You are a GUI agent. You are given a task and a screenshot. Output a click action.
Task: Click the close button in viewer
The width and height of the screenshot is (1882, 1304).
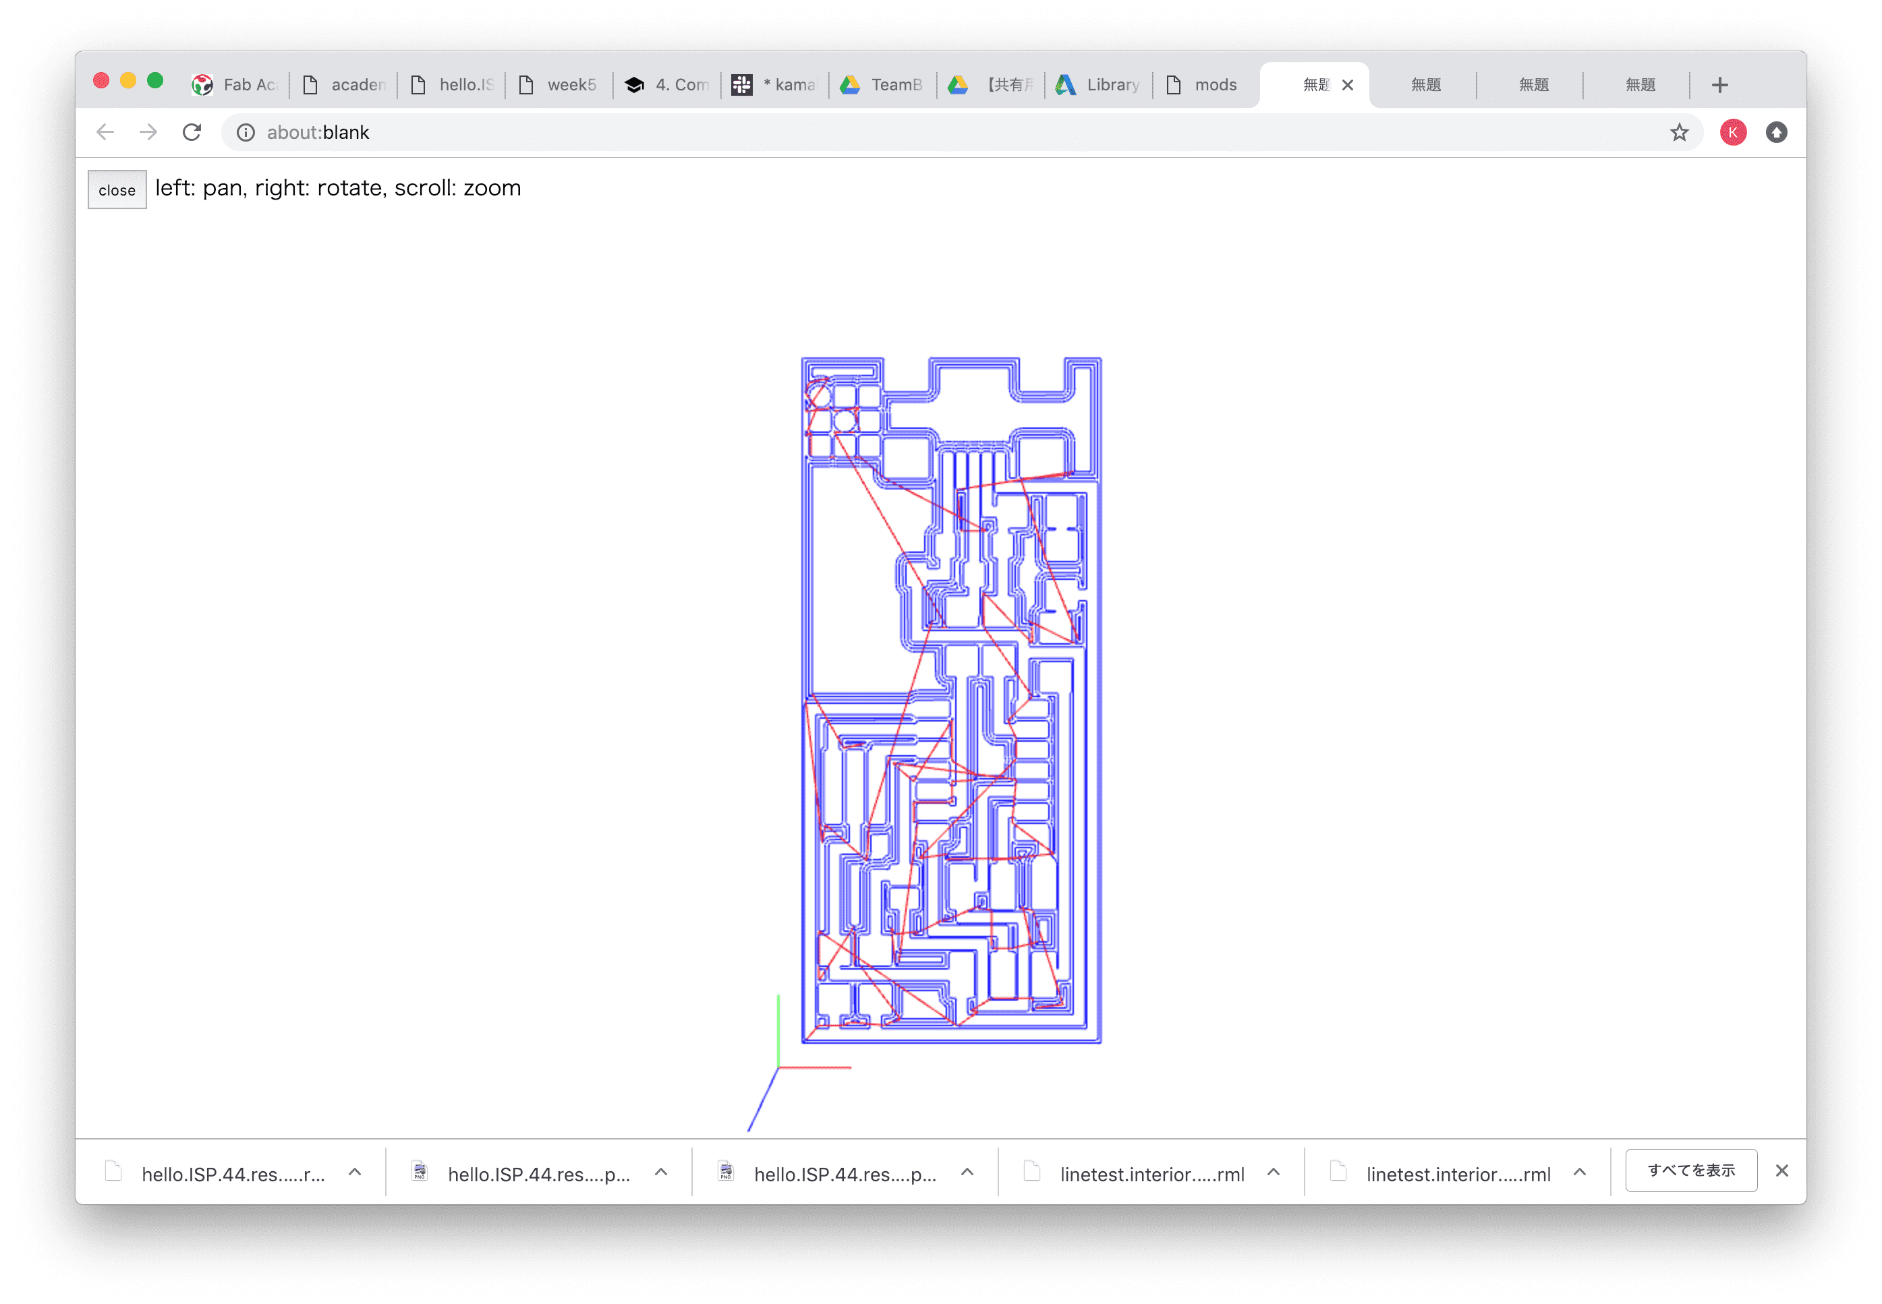[x=117, y=189]
